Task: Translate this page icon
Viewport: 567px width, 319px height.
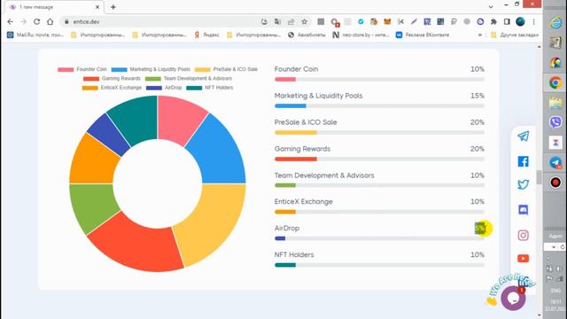Action: 277,21
